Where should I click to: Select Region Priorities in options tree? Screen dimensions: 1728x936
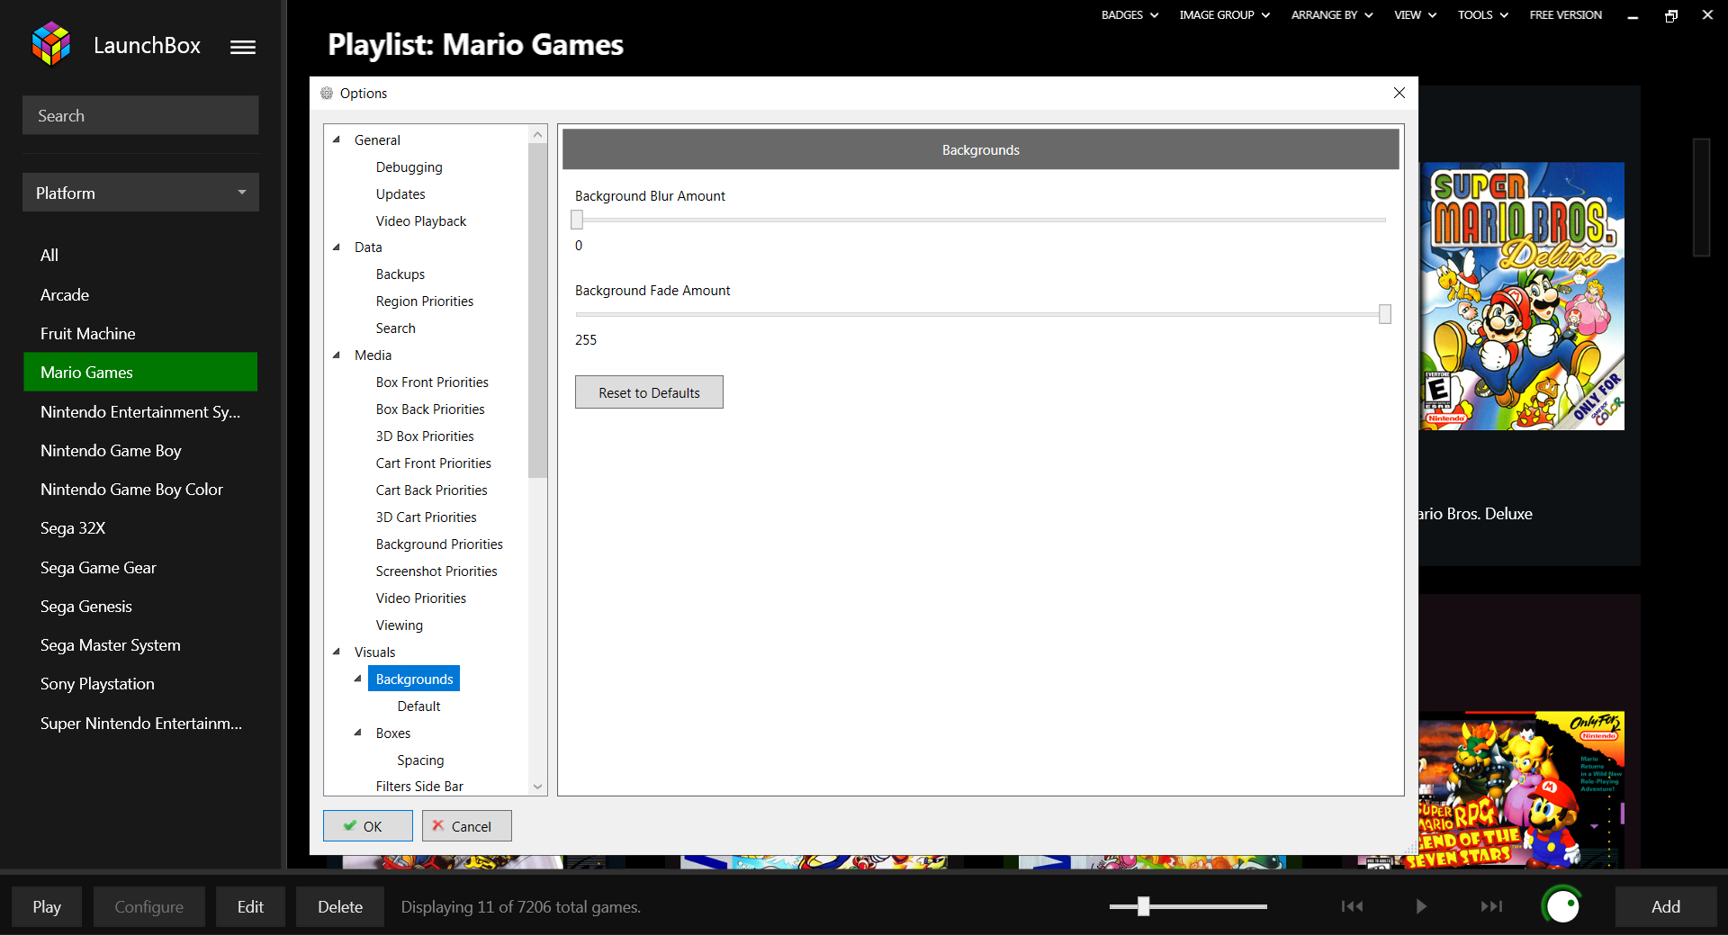pyautogui.click(x=424, y=301)
